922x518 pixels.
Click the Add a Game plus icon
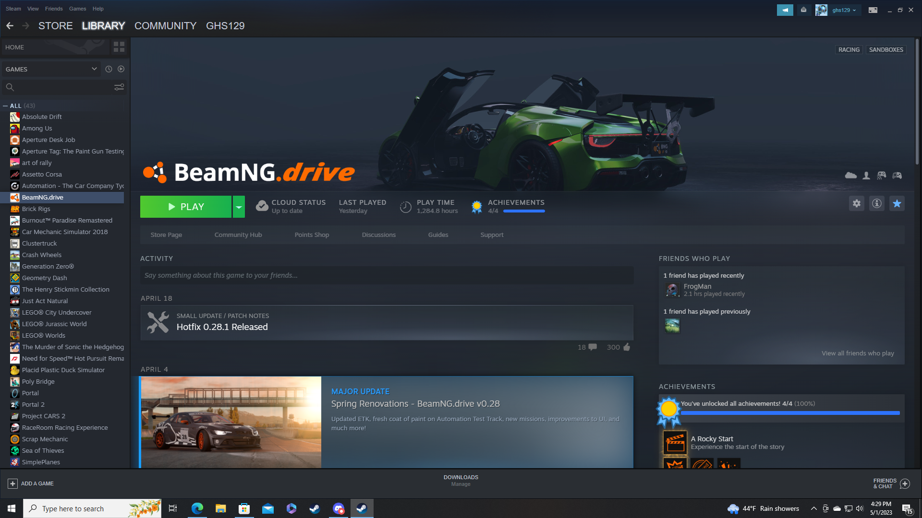(13, 483)
